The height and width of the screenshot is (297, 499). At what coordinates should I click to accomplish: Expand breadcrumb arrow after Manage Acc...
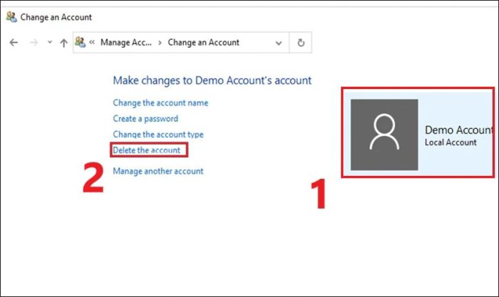point(160,43)
